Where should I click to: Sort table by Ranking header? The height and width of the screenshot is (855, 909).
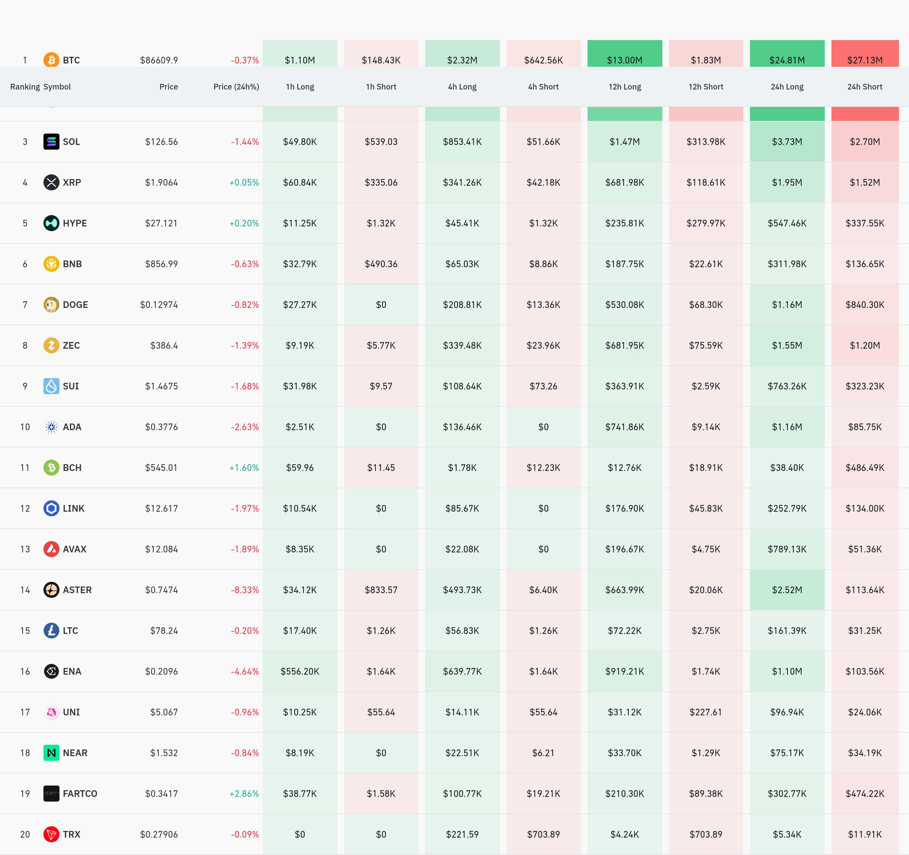click(25, 87)
